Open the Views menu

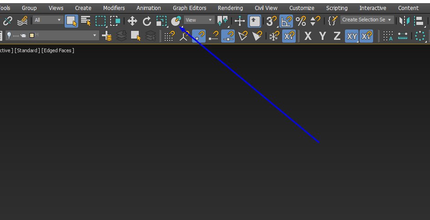(56, 8)
